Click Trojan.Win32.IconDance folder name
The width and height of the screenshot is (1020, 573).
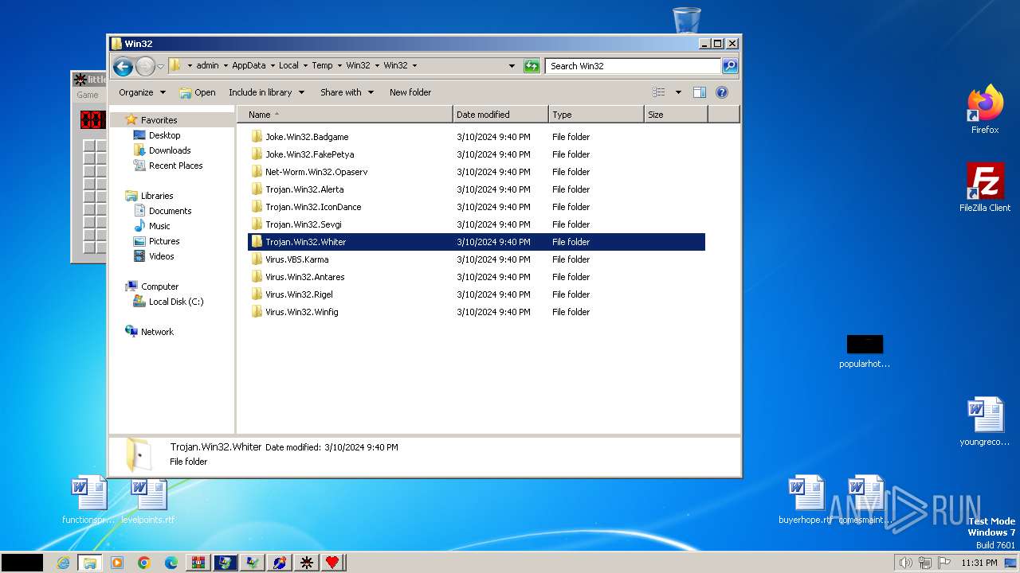313,207
